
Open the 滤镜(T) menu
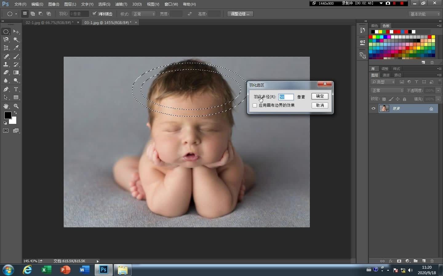pyautogui.click(x=121, y=4)
